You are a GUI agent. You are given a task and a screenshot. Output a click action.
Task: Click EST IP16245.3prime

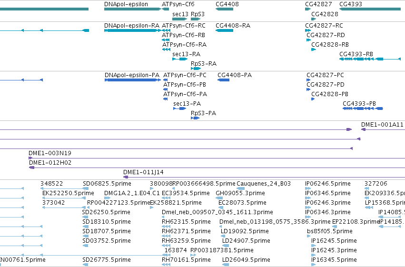334,251
